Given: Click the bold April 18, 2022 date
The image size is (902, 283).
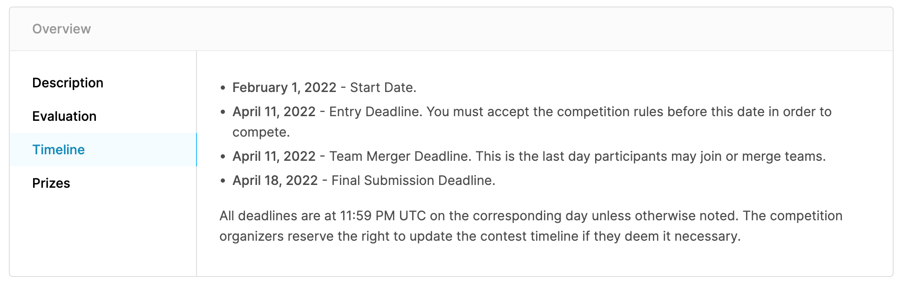Looking at the screenshot, I should (275, 181).
